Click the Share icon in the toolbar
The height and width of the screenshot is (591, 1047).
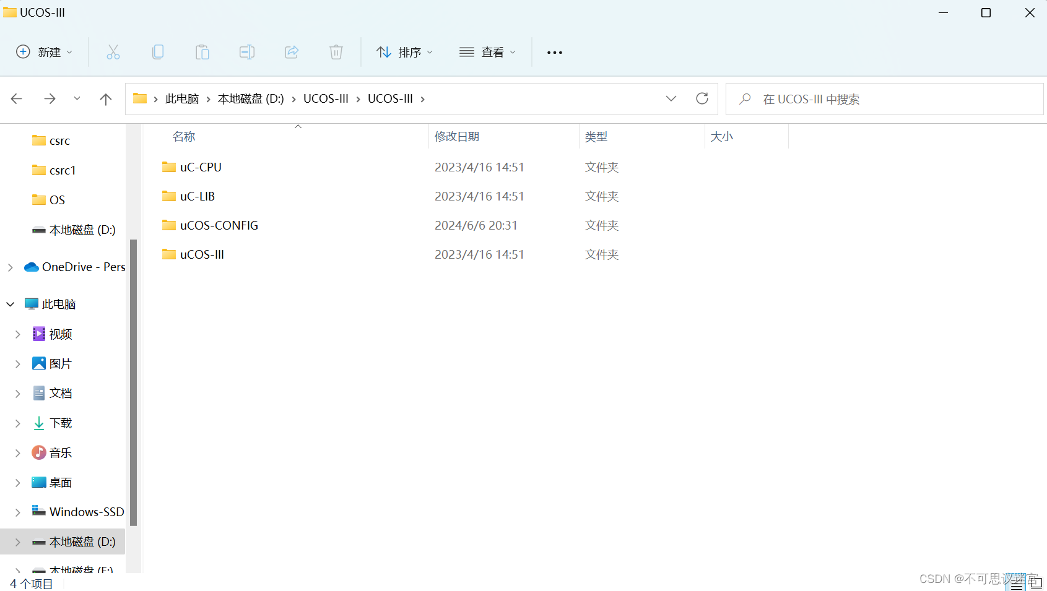(291, 52)
